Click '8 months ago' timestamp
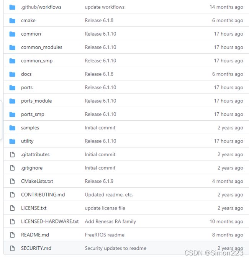This screenshot has height=259, width=249. coord(228,235)
